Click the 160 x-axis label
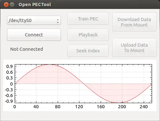 [x=101, y=107]
